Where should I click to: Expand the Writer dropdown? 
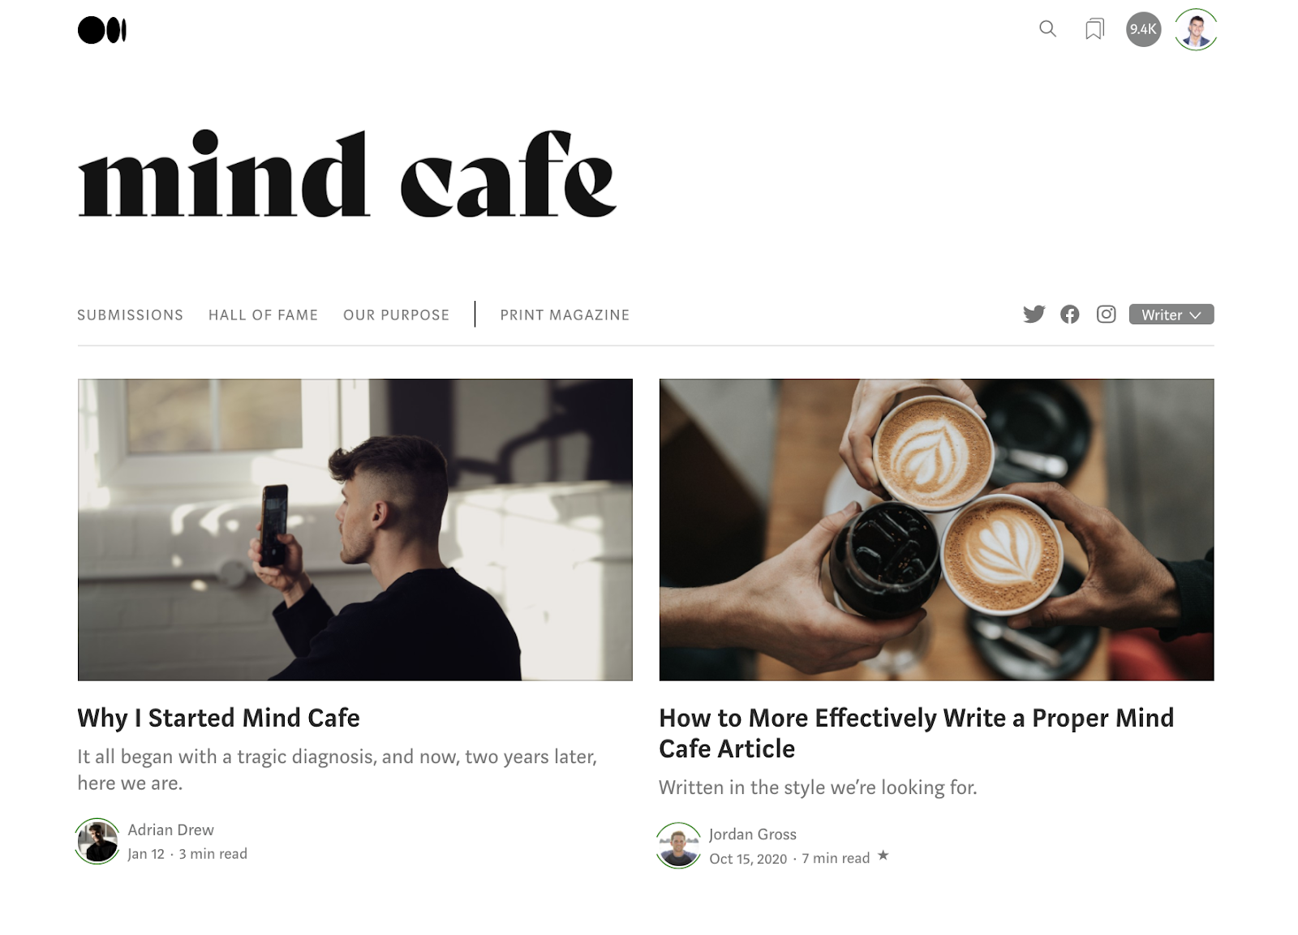pyautogui.click(x=1171, y=315)
